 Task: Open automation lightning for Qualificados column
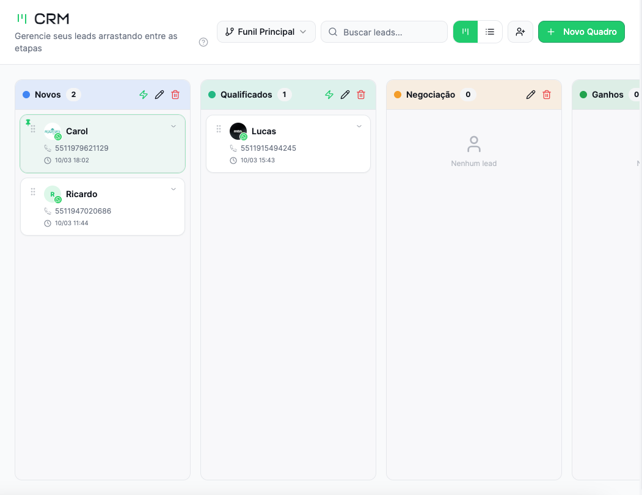click(329, 95)
